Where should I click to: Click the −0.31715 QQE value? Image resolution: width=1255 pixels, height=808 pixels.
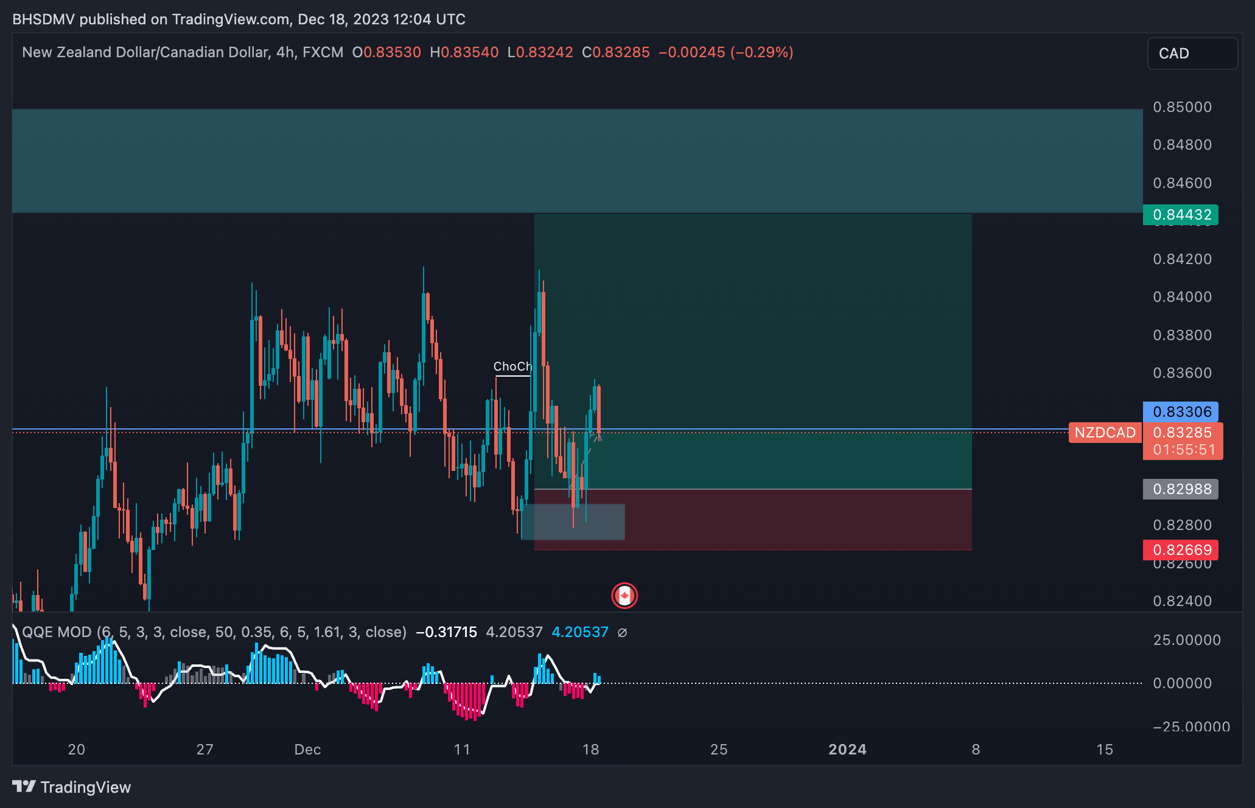tap(446, 632)
